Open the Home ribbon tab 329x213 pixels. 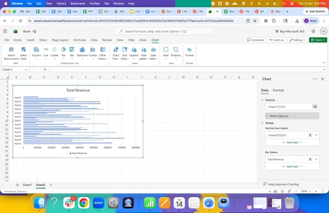pyautogui.click(x=18, y=40)
